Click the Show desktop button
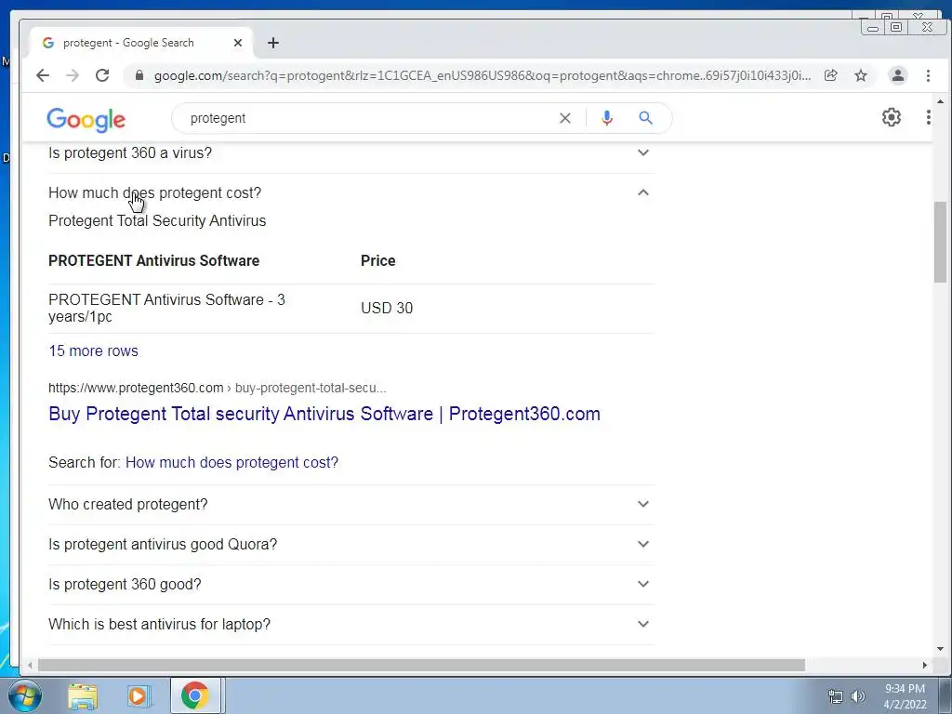 point(946,695)
